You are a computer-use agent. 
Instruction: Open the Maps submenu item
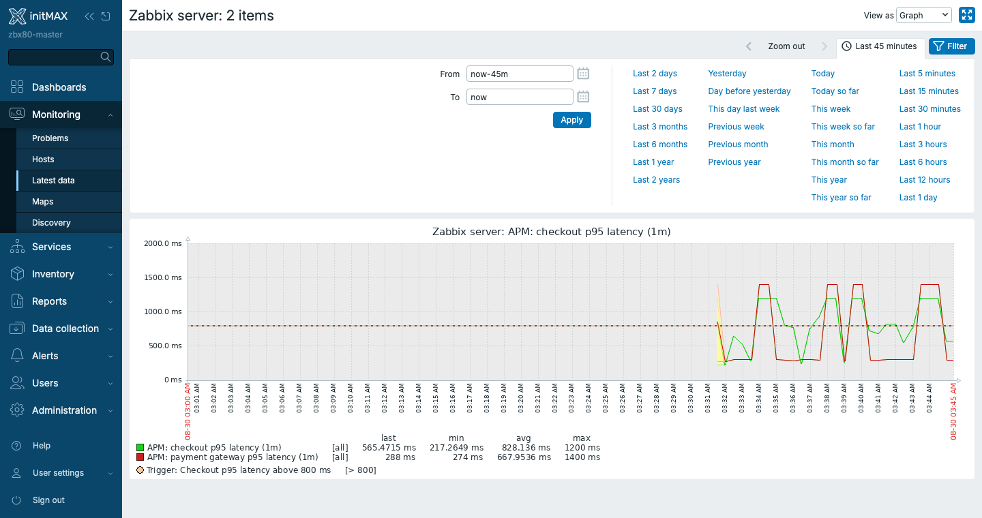click(x=69, y=202)
